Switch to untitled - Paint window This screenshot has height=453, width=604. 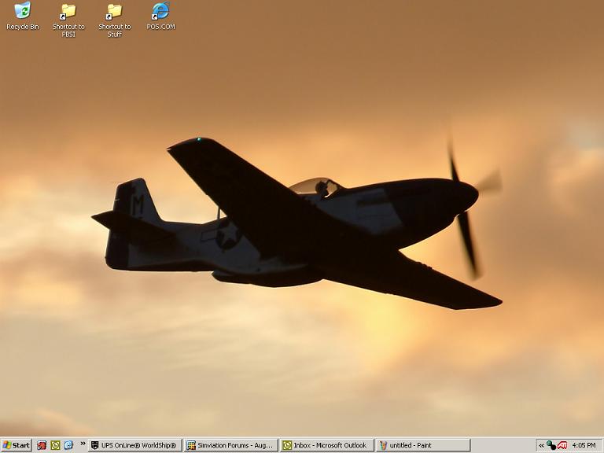pyautogui.click(x=422, y=445)
